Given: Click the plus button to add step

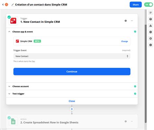Looking at the screenshot, I should 72,109.
